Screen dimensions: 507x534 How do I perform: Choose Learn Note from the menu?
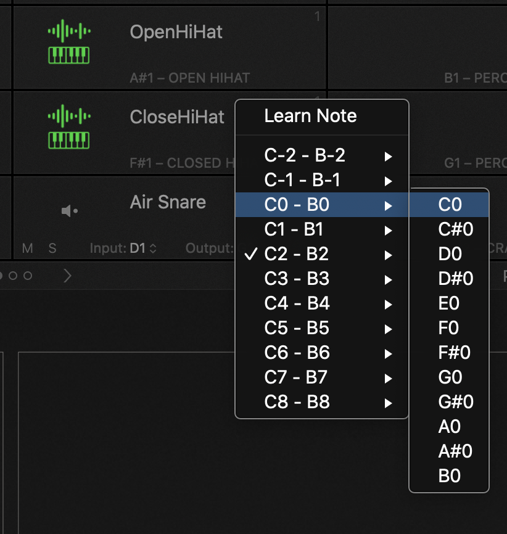coord(310,116)
